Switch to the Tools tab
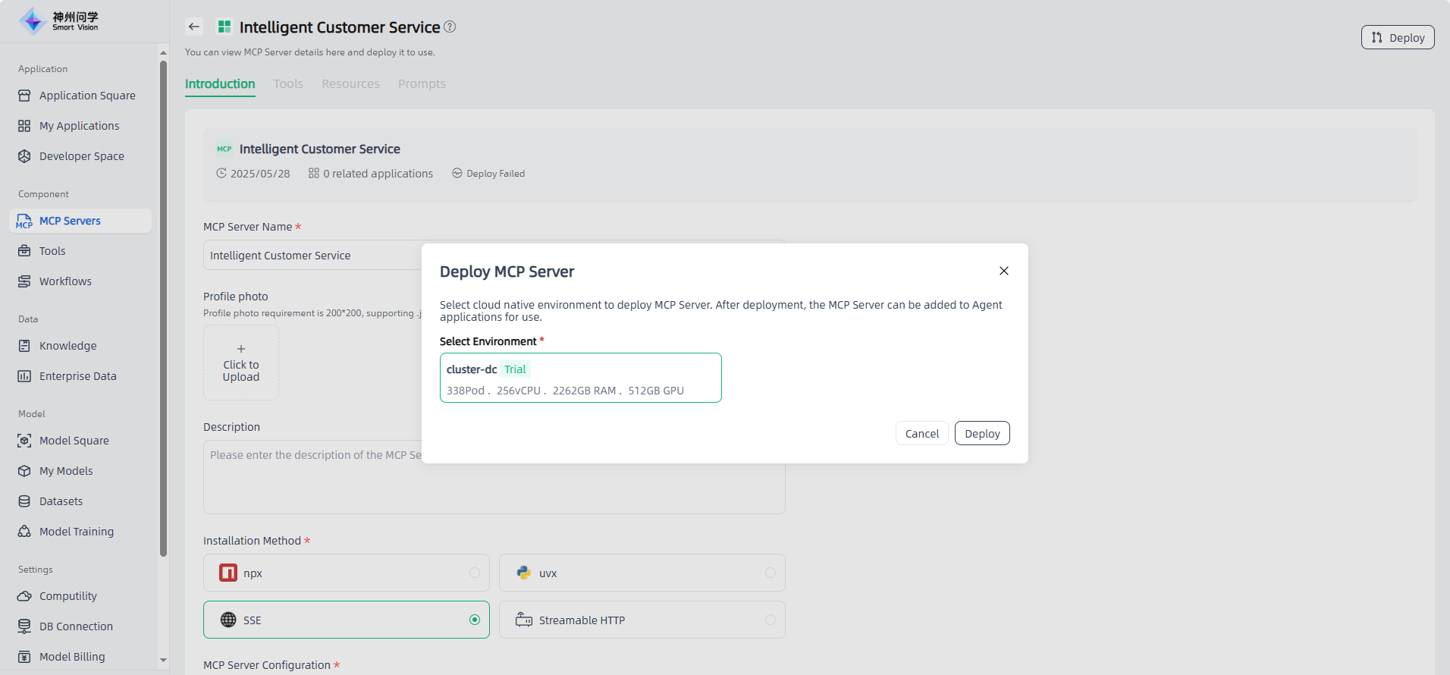The height and width of the screenshot is (675, 1450). [x=288, y=83]
